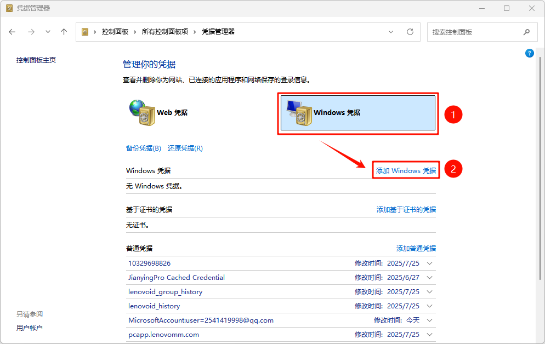This screenshot has height=344, width=545.
Task: Click the search magnifier icon
Action: point(526,32)
